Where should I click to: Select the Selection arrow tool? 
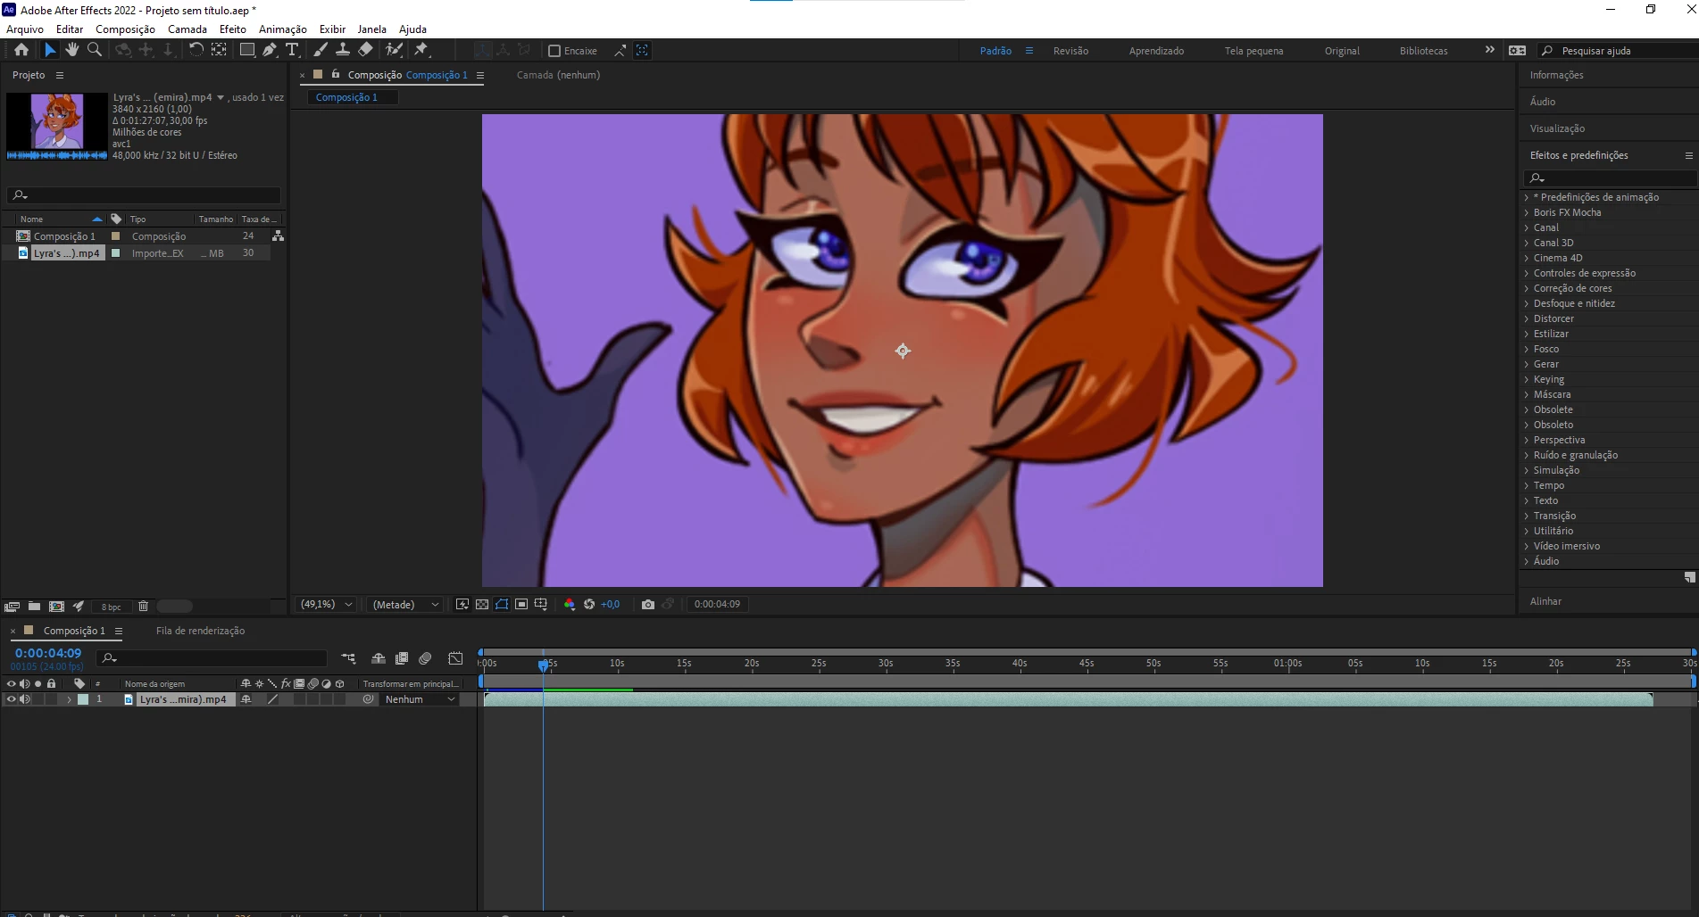50,50
